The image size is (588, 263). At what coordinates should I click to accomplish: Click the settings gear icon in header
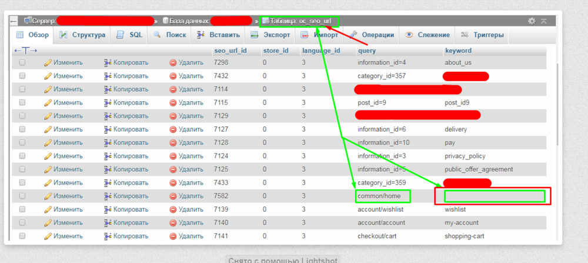[532, 21]
